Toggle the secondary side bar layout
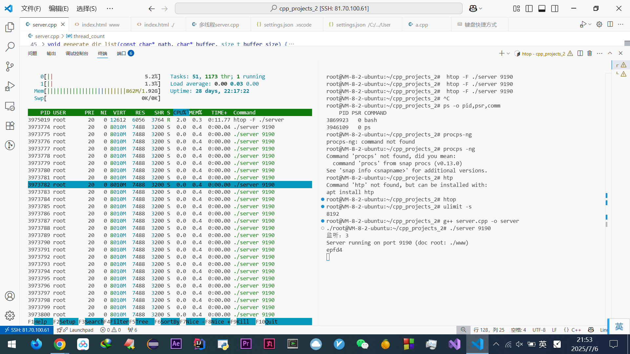The image size is (630, 354). tap(555, 9)
